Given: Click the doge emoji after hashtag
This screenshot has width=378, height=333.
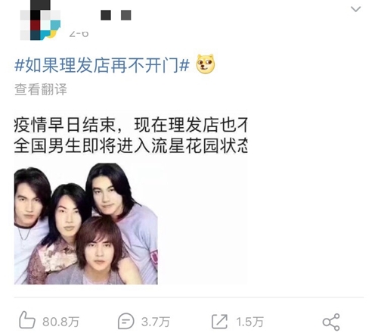Looking at the screenshot, I should click(206, 64).
